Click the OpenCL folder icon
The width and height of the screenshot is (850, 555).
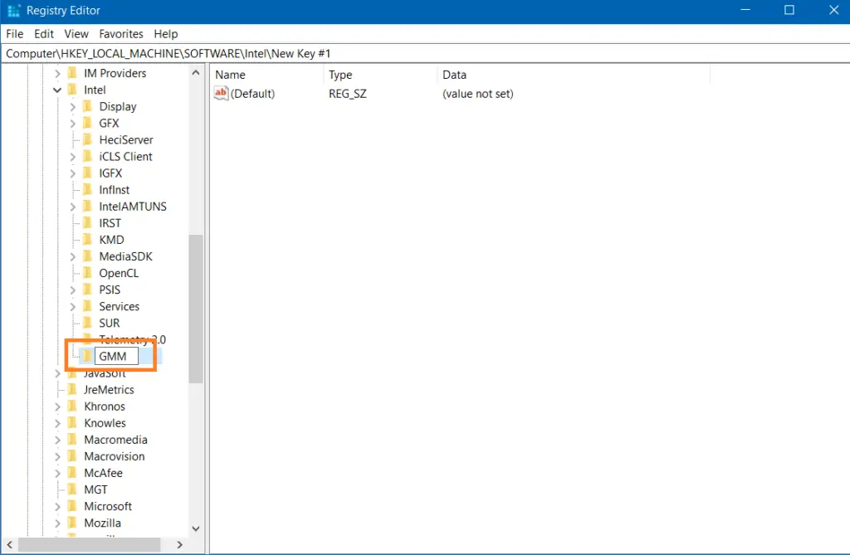pos(87,273)
